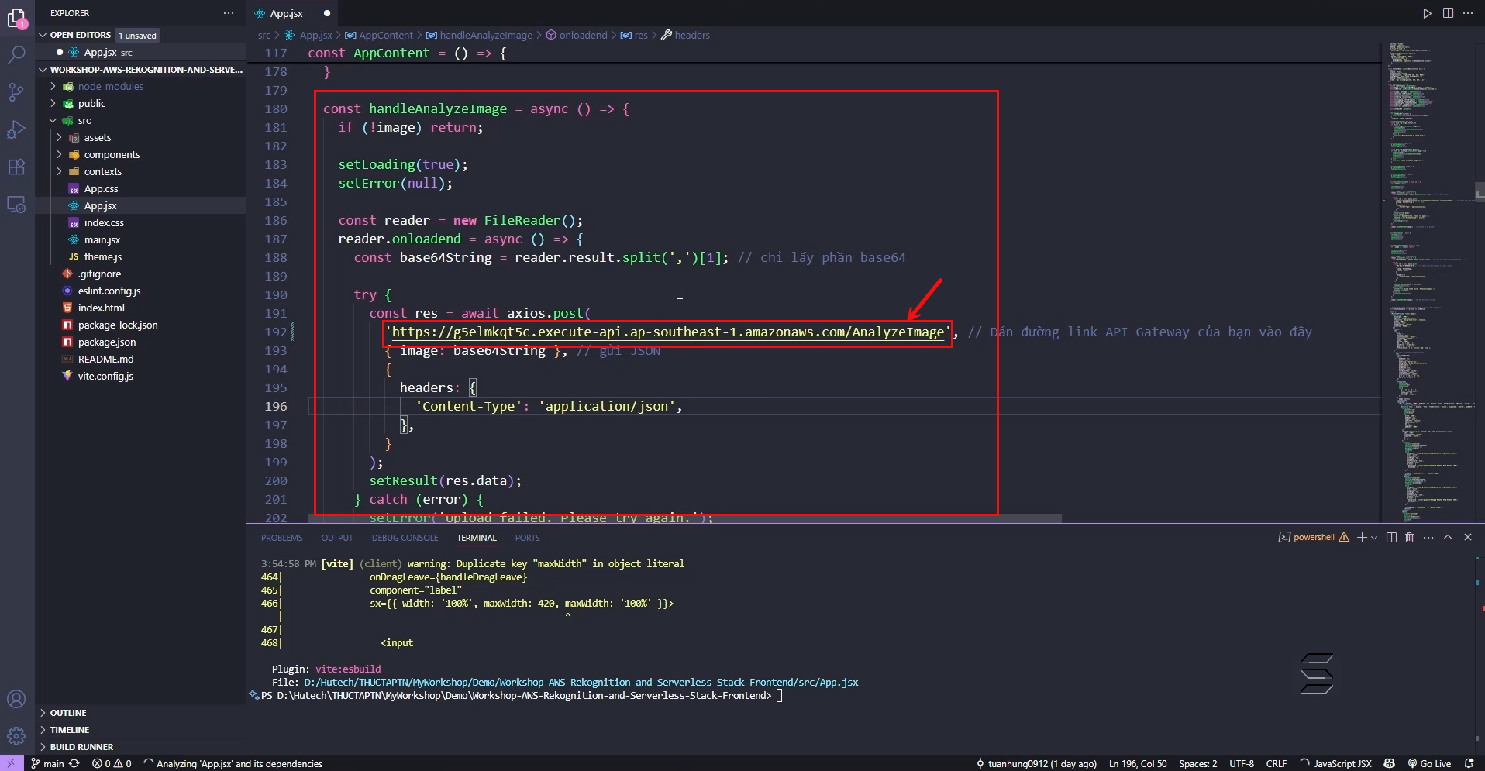The width and height of the screenshot is (1485, 771).
Task: Open editor More Actions ellipsis menu
Action: [x=1468, y=13]
